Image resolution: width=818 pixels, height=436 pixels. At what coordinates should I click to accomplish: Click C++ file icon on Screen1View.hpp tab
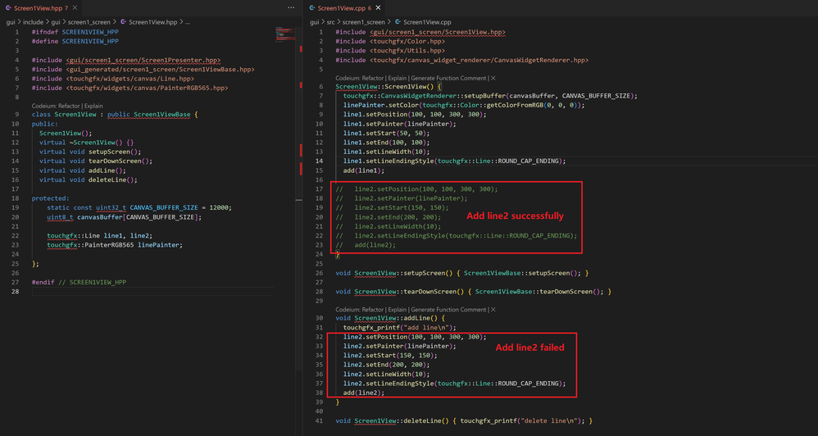point(8,7)
